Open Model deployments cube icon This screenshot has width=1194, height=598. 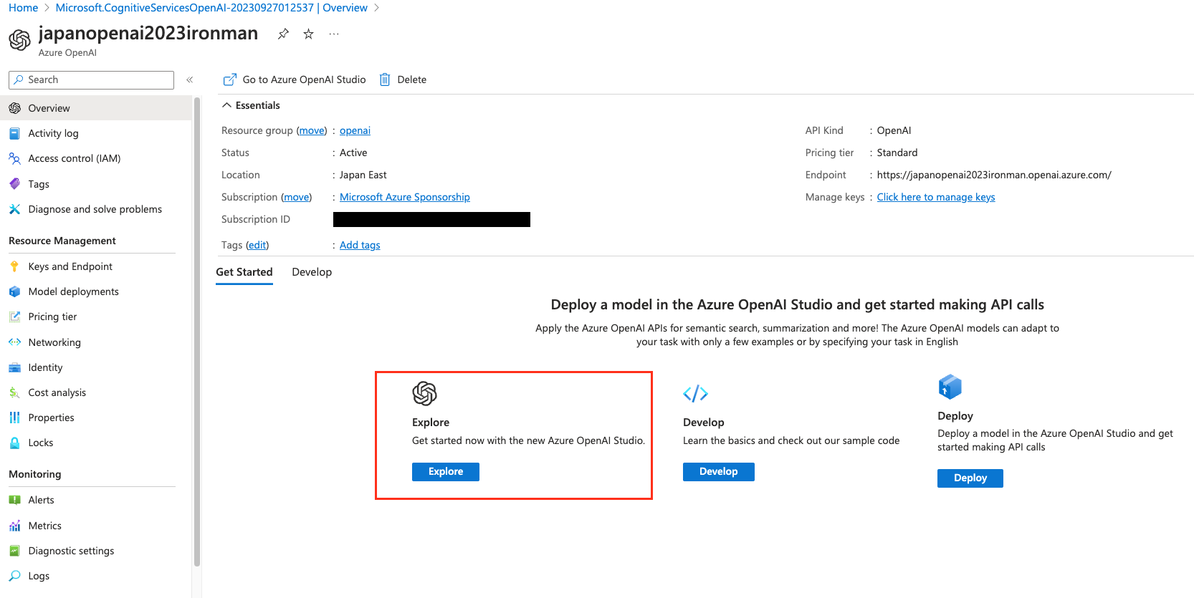click(14, 291)
